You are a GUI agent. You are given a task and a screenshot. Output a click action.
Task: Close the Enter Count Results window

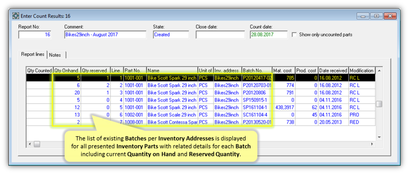(390, 16)
